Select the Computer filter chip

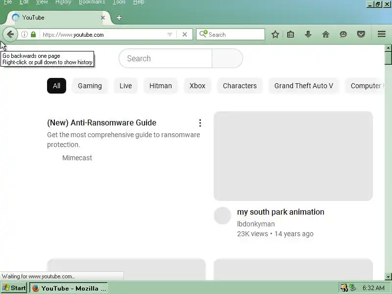[x=365, y=86]
